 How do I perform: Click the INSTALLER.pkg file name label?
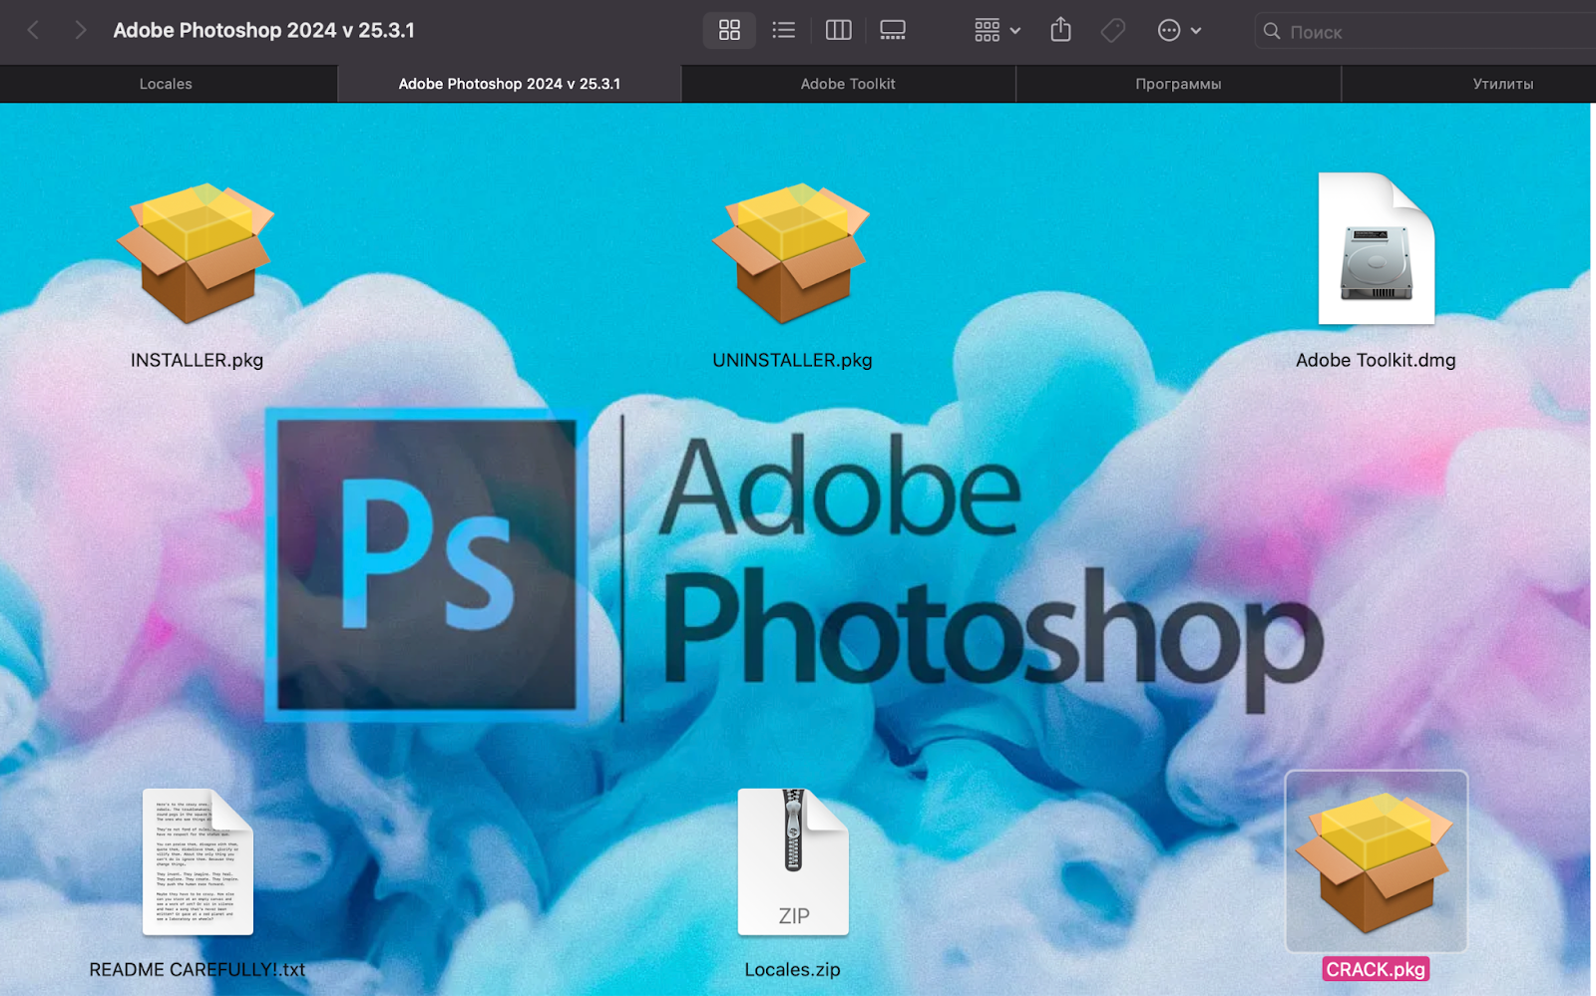(x=197, y=360)
